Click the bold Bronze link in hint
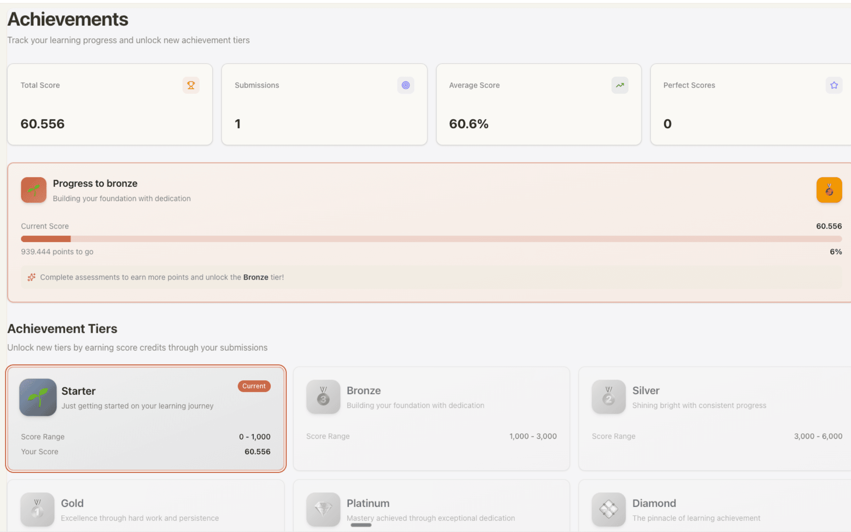 (x=255, y=277)
